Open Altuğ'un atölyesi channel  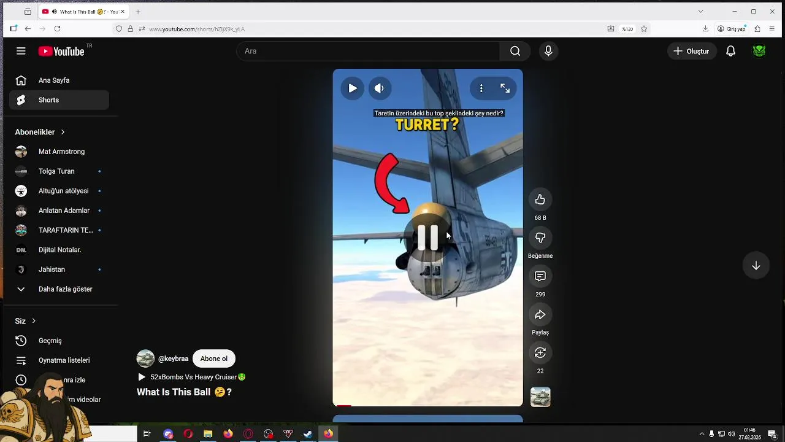pos(59,191)
